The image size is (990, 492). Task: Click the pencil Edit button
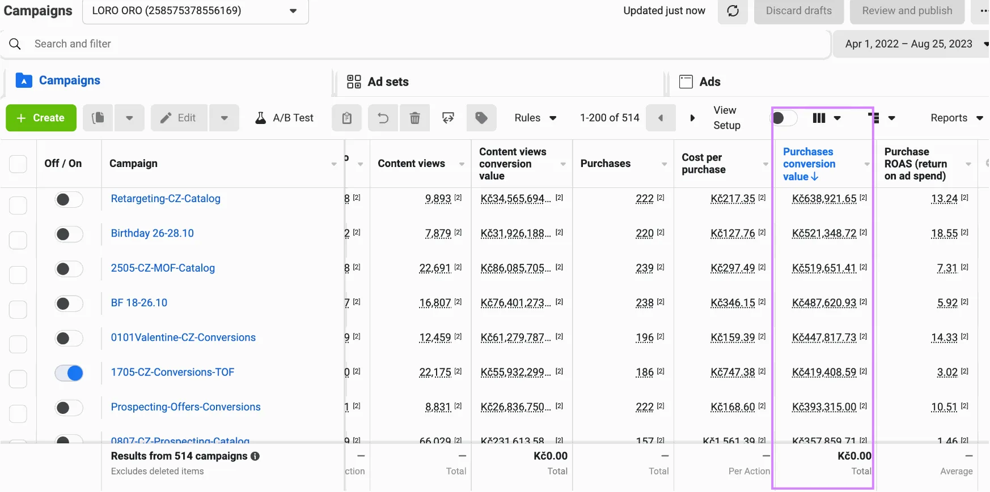pyautogui.click(x=179, y=118)
